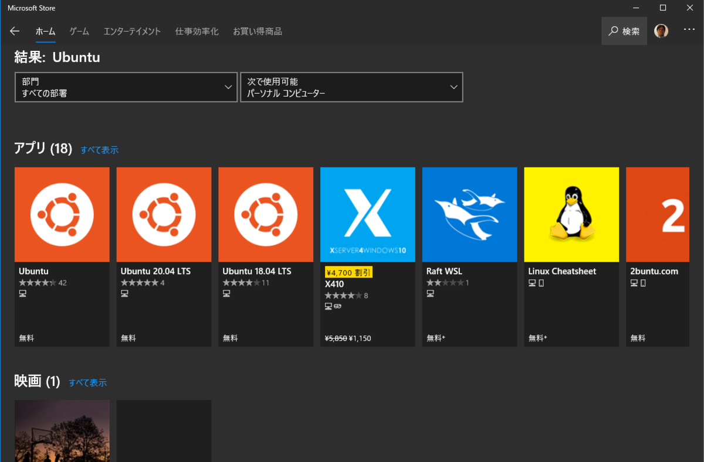Image resolution: width=704 pixels, height=462 pixels.
Task: Switch to the ゲーム tab
Action: [x=79, y=32]
